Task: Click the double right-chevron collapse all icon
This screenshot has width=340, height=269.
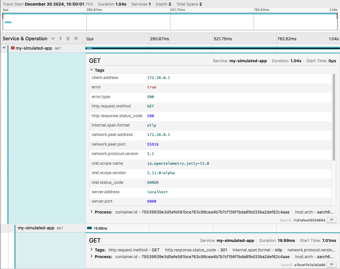Action: (76, 38)
